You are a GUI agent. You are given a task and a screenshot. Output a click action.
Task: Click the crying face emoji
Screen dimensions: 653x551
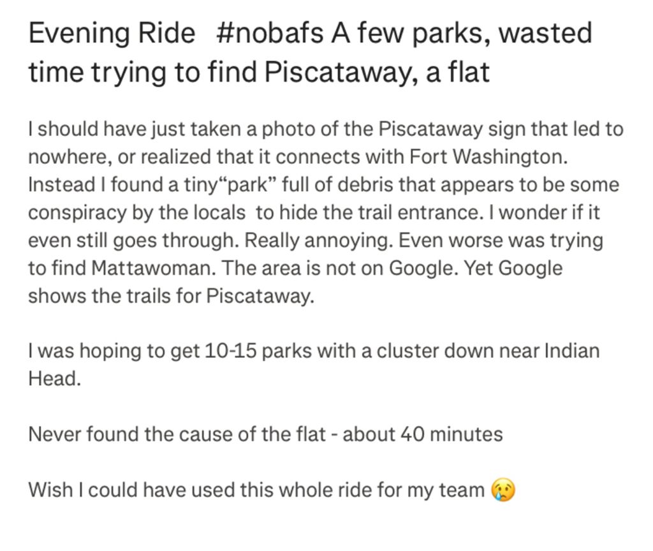503,490
